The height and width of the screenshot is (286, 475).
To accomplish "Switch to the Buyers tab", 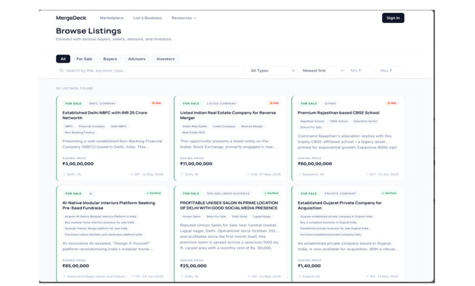I will click(110, 58).
